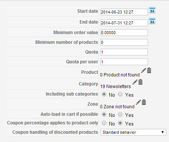Open the Coupon handling of discounted products dropdown
169x142 pixels.
[x=133, y=132]
